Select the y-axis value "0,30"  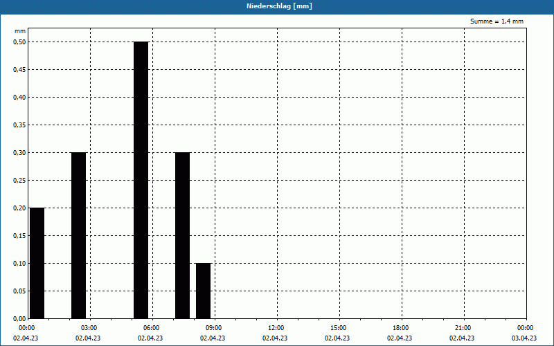pos(19,152)
